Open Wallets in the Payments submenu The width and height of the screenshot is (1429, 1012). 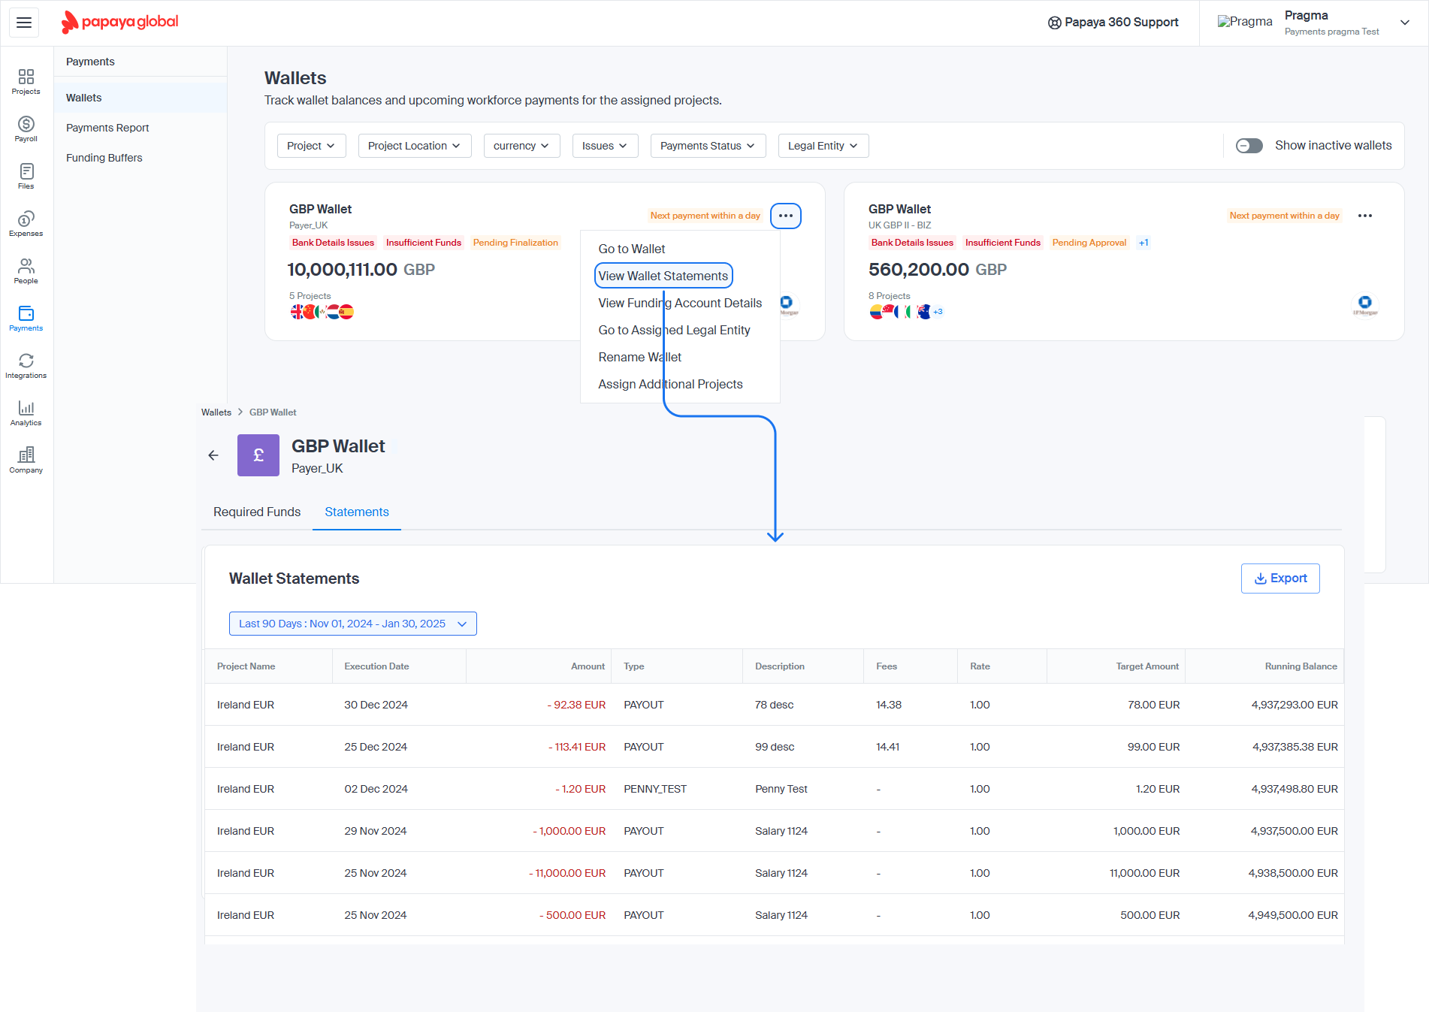140,98
